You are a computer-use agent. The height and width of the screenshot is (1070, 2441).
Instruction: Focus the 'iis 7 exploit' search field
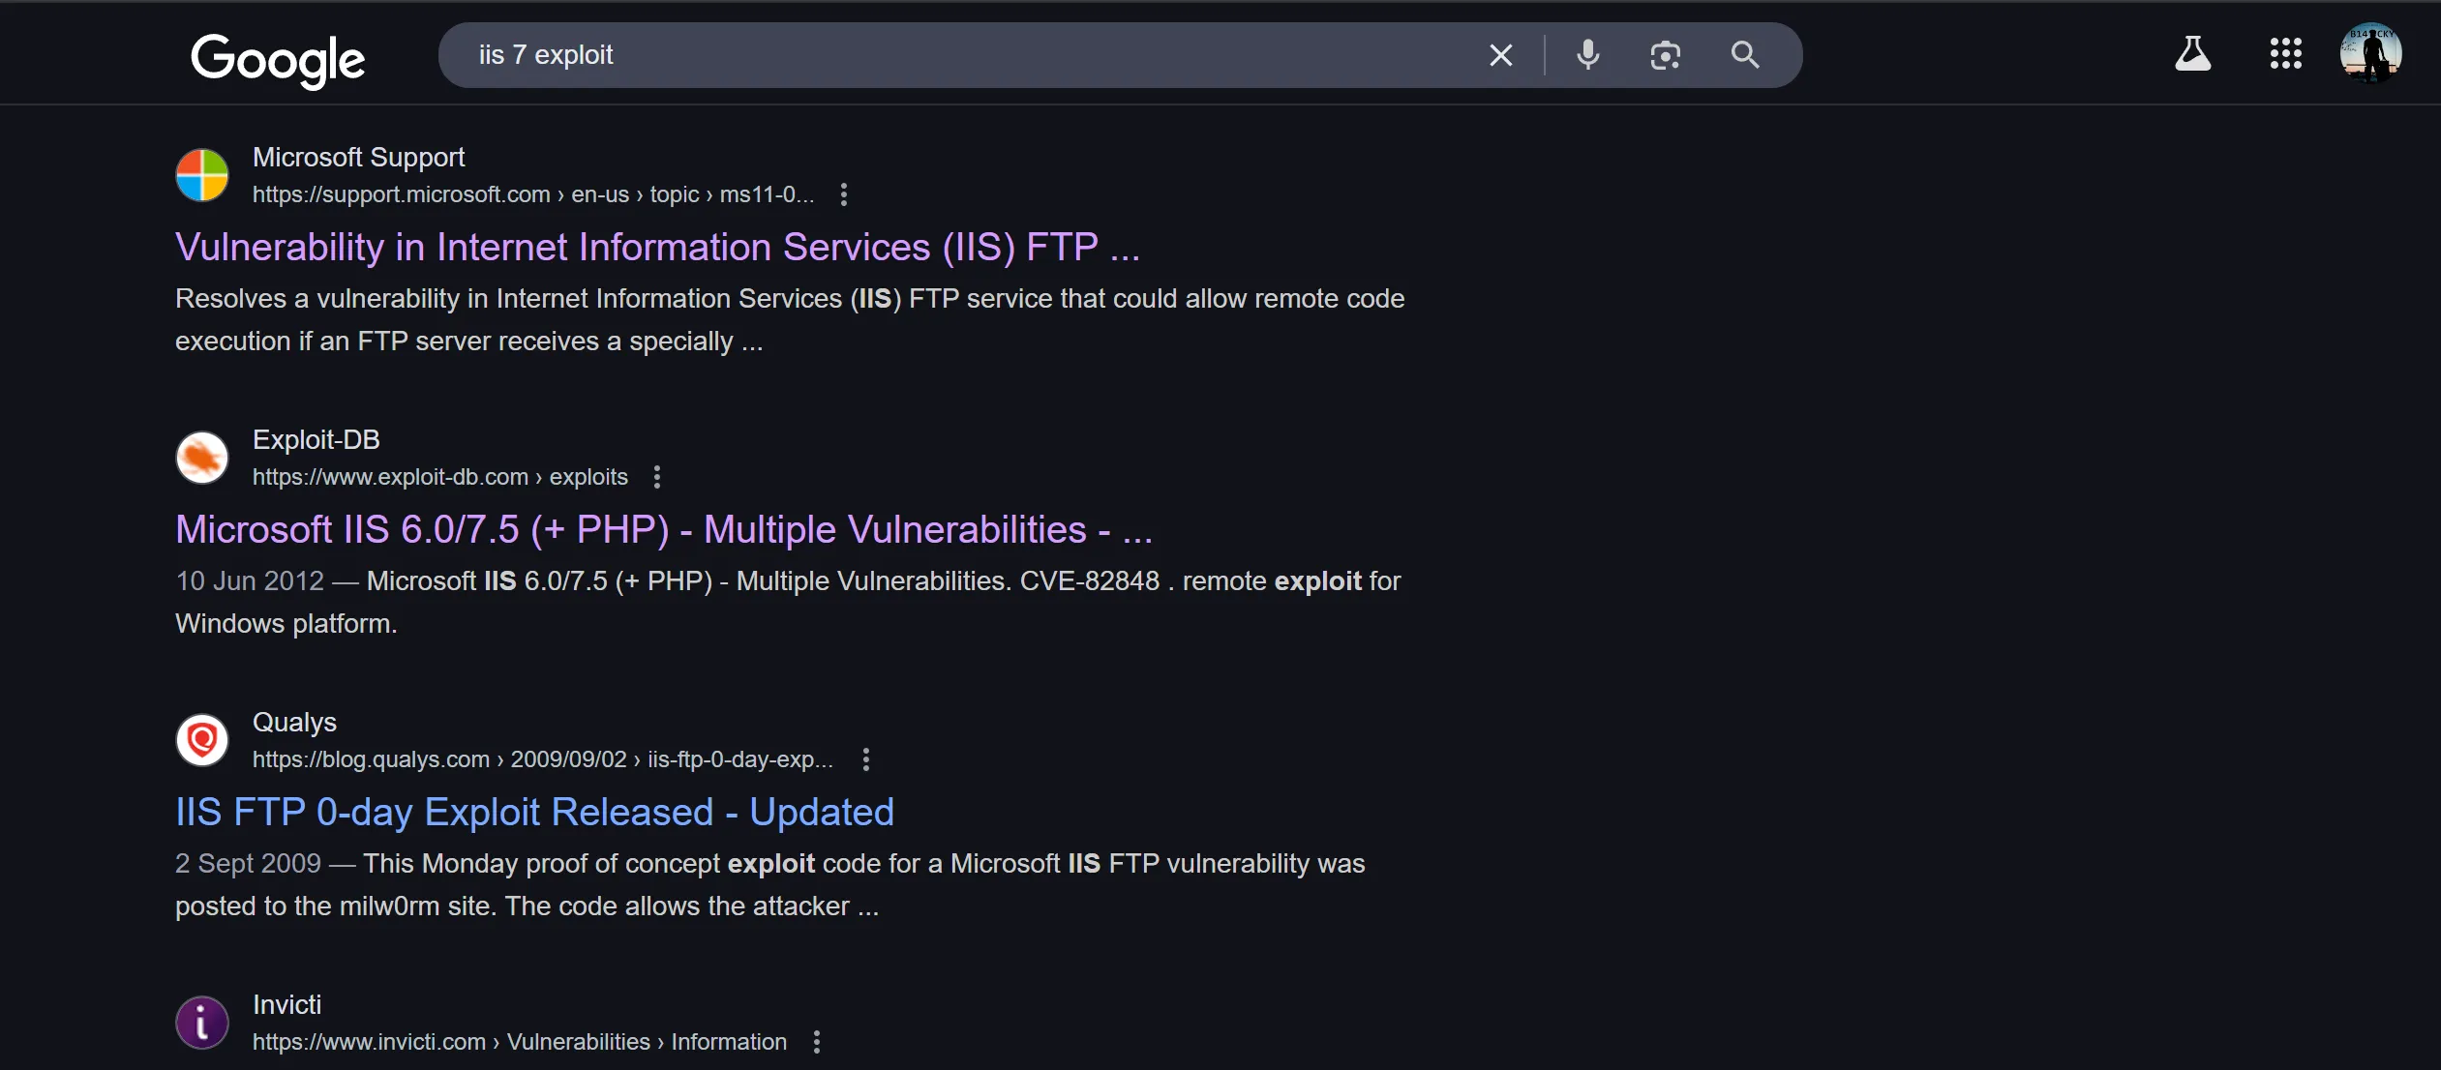(x=968, y=55)
